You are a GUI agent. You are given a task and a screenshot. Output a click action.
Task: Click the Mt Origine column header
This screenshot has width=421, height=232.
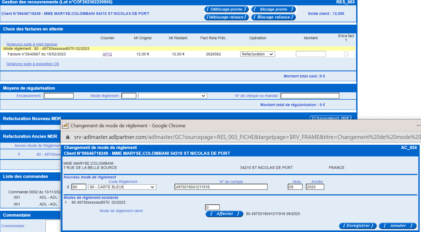[143, 38]
